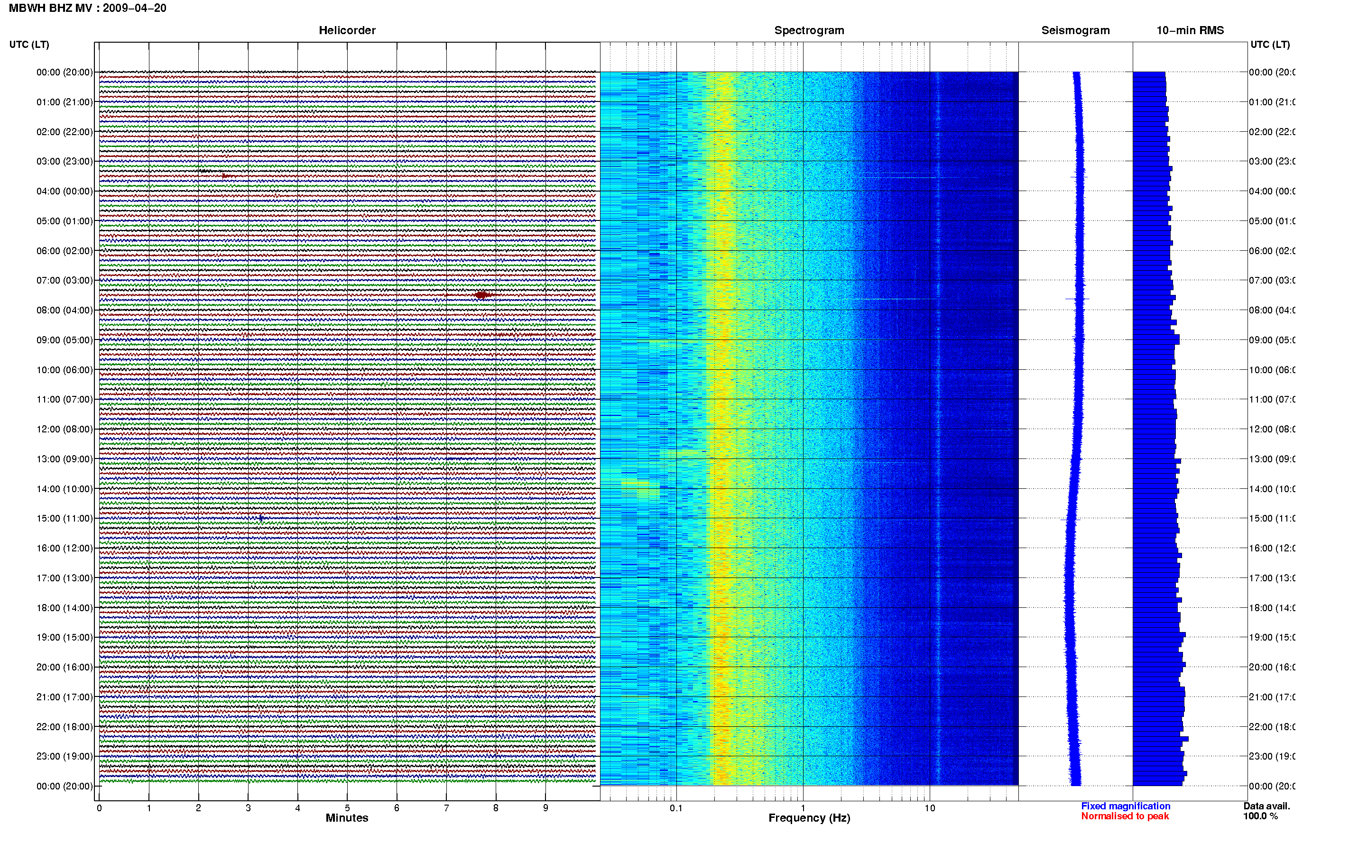Image resolution: width=1349 pixels, height=843 pixels.
Task: Click the left-axis time label 13:00 (09:00)
Action: [65, 459]
